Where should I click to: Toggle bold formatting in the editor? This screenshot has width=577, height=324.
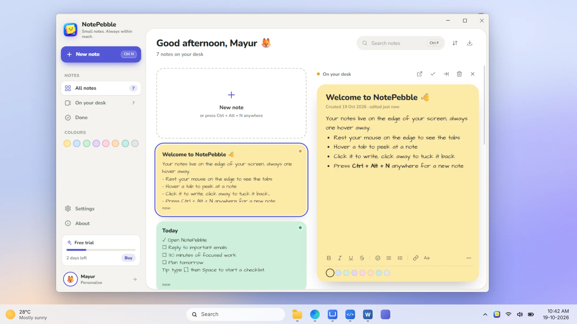pos(329,258)
